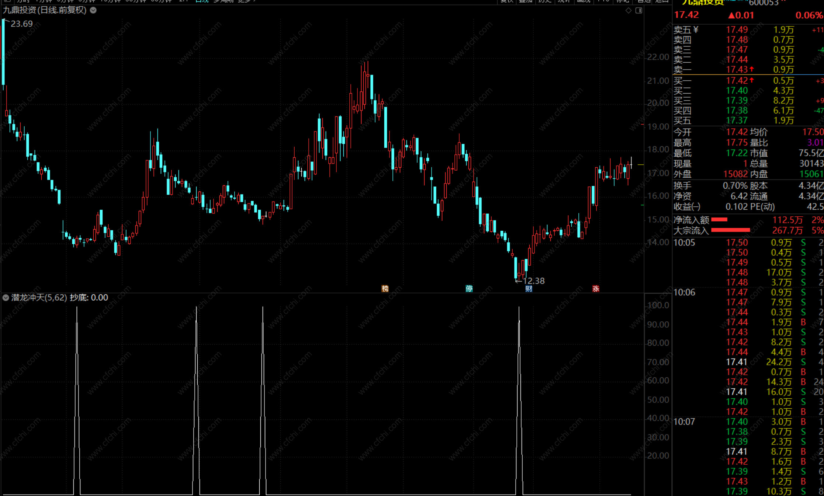The image size is (824, 496).
Task: Click the 财 financial report marker
Action: click(529, 289)
